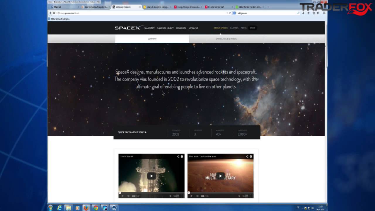Open 'This is SpaceX' video on YouTube logo
This screenshot has width=375, height=211.
click(x=176, y=196)
